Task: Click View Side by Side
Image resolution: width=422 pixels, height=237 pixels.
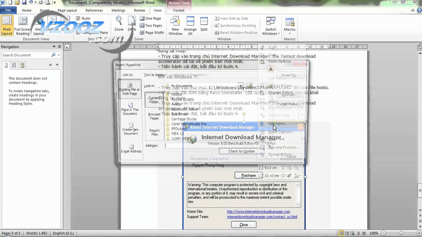Action: 231,18
